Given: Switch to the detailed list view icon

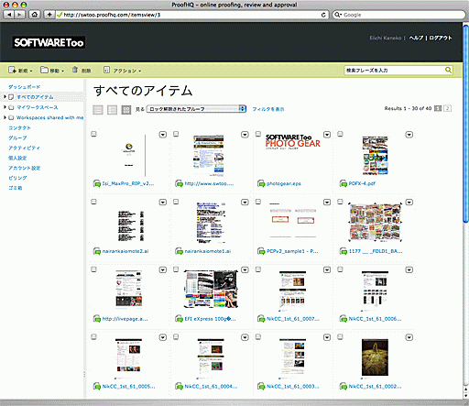Looking at the screenshot, I should (112, 109).
